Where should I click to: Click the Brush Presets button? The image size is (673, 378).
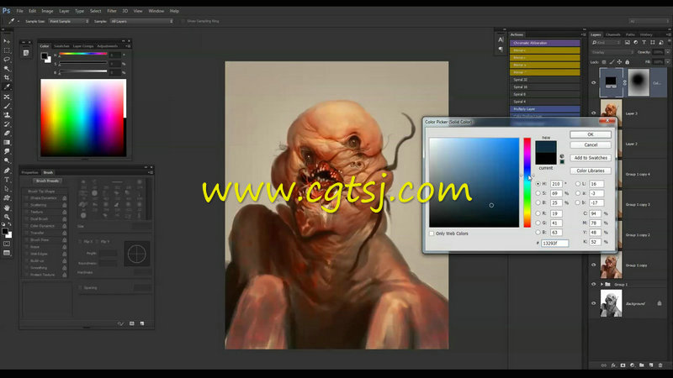click(48, 181)
